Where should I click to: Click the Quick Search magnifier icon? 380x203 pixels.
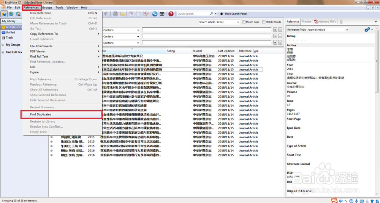(212, 14)
